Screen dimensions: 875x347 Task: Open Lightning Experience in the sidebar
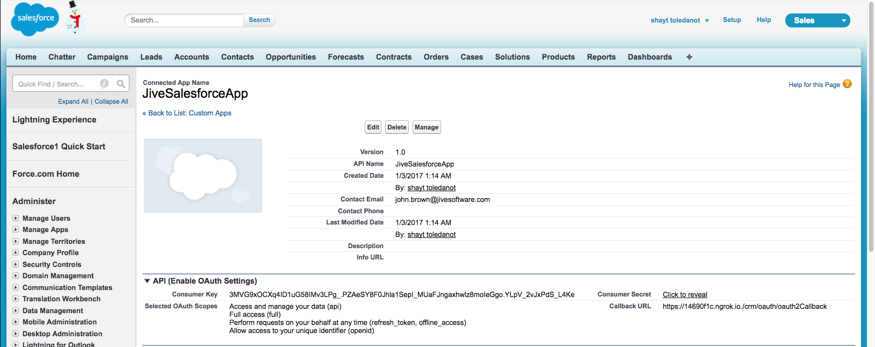(x=54, y=120)
